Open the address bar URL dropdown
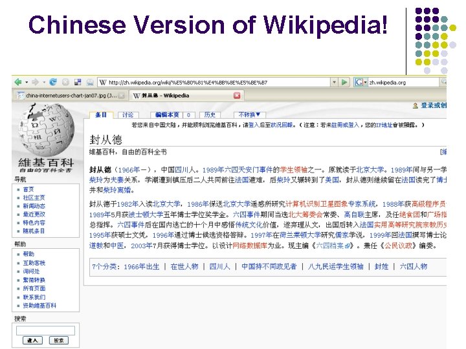 coord(335,82)
